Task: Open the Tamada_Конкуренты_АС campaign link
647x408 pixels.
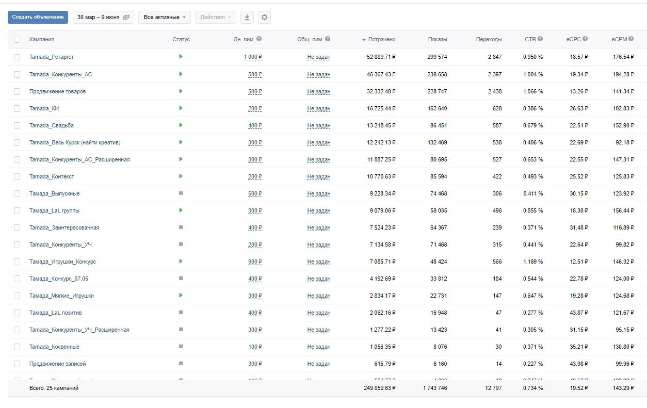Action: (x=60, y=74)
